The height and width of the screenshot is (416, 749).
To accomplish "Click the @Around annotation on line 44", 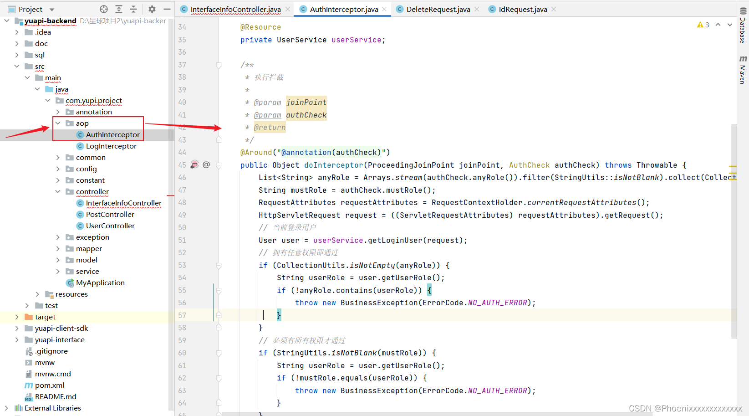I will (256, 152).
